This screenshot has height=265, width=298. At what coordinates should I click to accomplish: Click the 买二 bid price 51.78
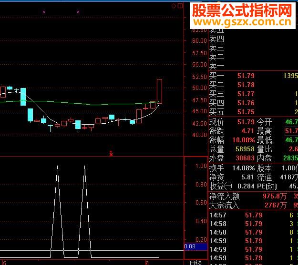pyautogui.click(x=246, y=85)
